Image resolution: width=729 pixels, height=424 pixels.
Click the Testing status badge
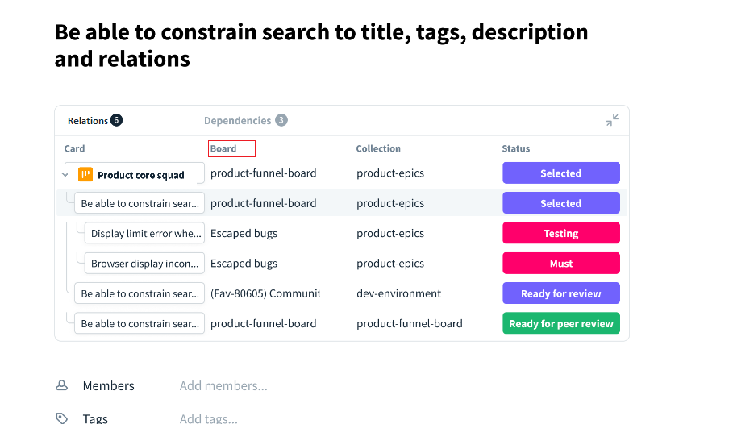561,233
